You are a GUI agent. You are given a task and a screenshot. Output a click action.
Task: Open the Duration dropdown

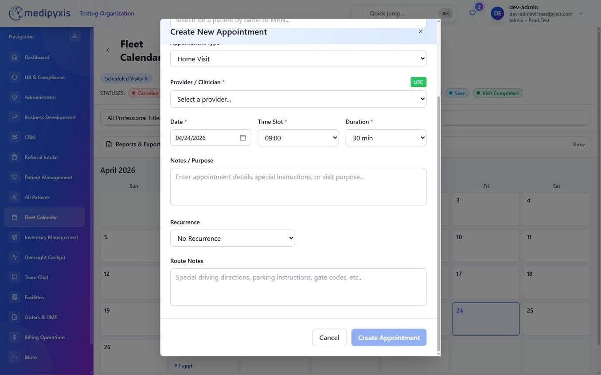386,138
